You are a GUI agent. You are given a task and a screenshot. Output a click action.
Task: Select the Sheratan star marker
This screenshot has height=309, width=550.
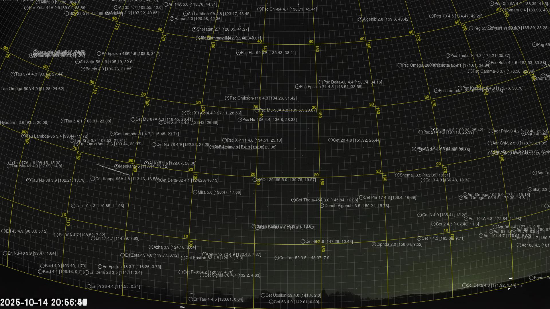[194, 29]
